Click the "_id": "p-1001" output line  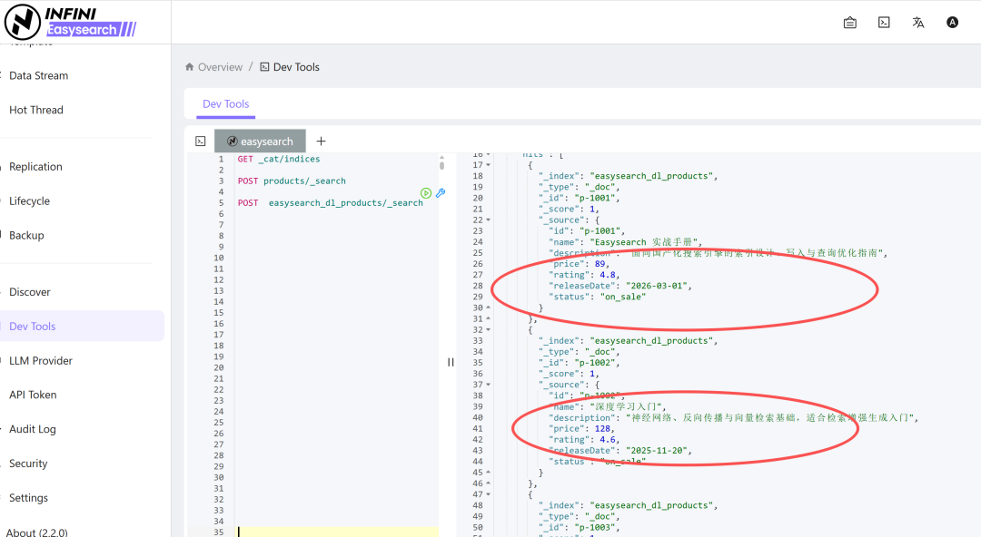coord(579,198)
